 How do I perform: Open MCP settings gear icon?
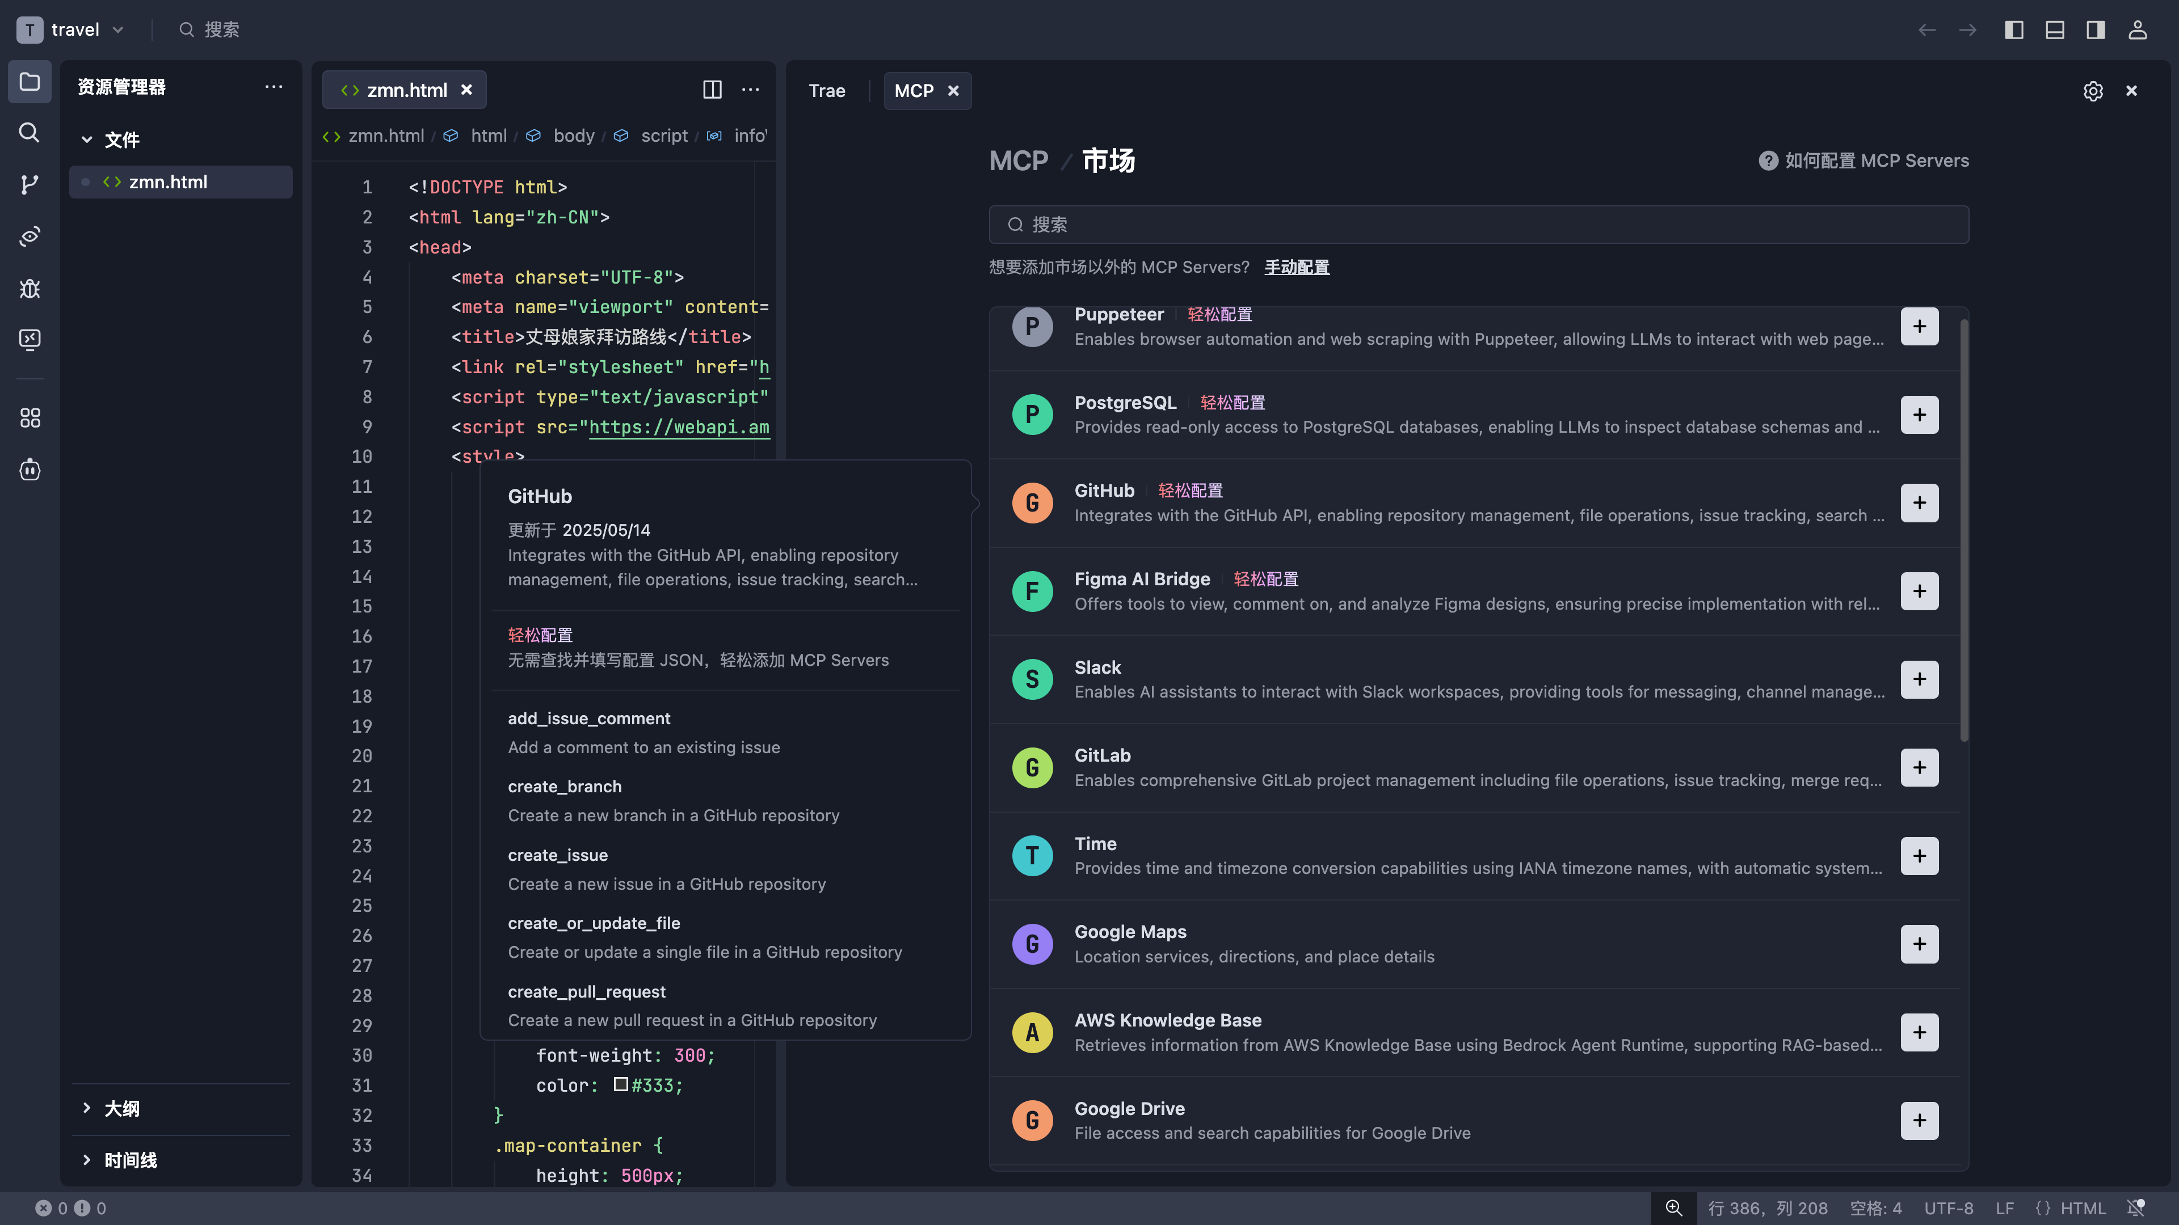[x=2093, y=91]
